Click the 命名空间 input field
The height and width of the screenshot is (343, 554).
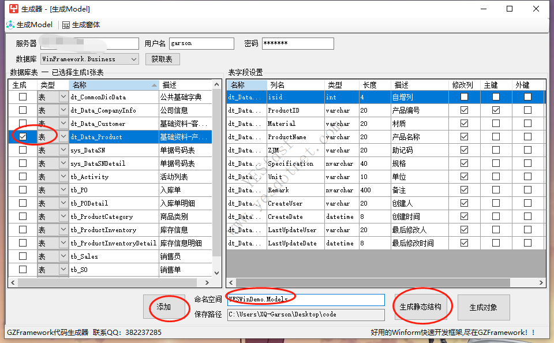pos(306,300)
